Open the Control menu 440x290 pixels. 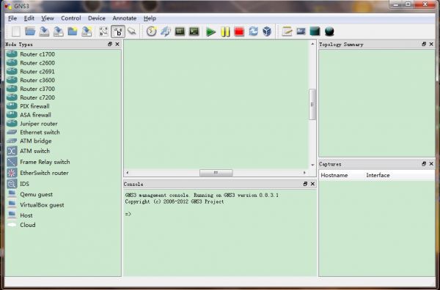(70, 18)
